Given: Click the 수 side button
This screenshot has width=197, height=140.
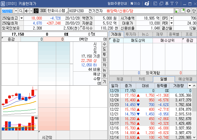Looking at the screenshot, I should pyautogui.click(x=104, y=44).
